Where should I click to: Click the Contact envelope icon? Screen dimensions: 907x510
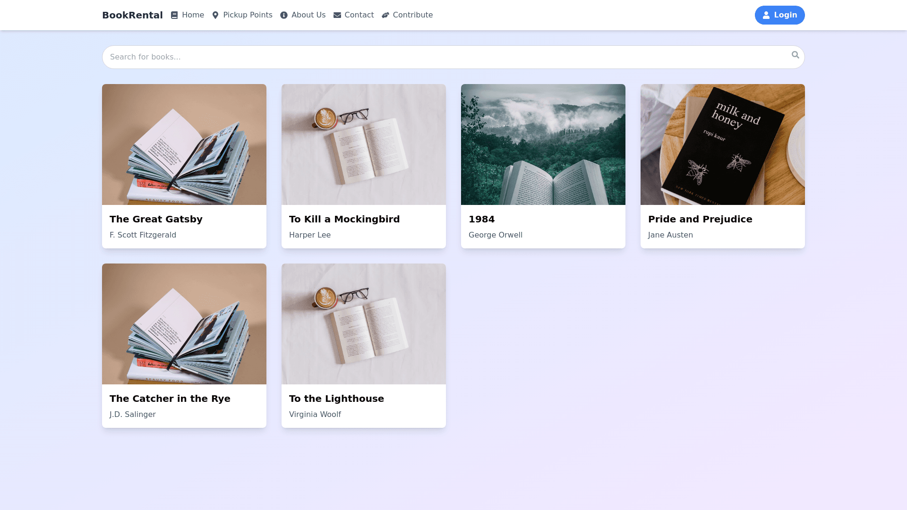(337, 15)
